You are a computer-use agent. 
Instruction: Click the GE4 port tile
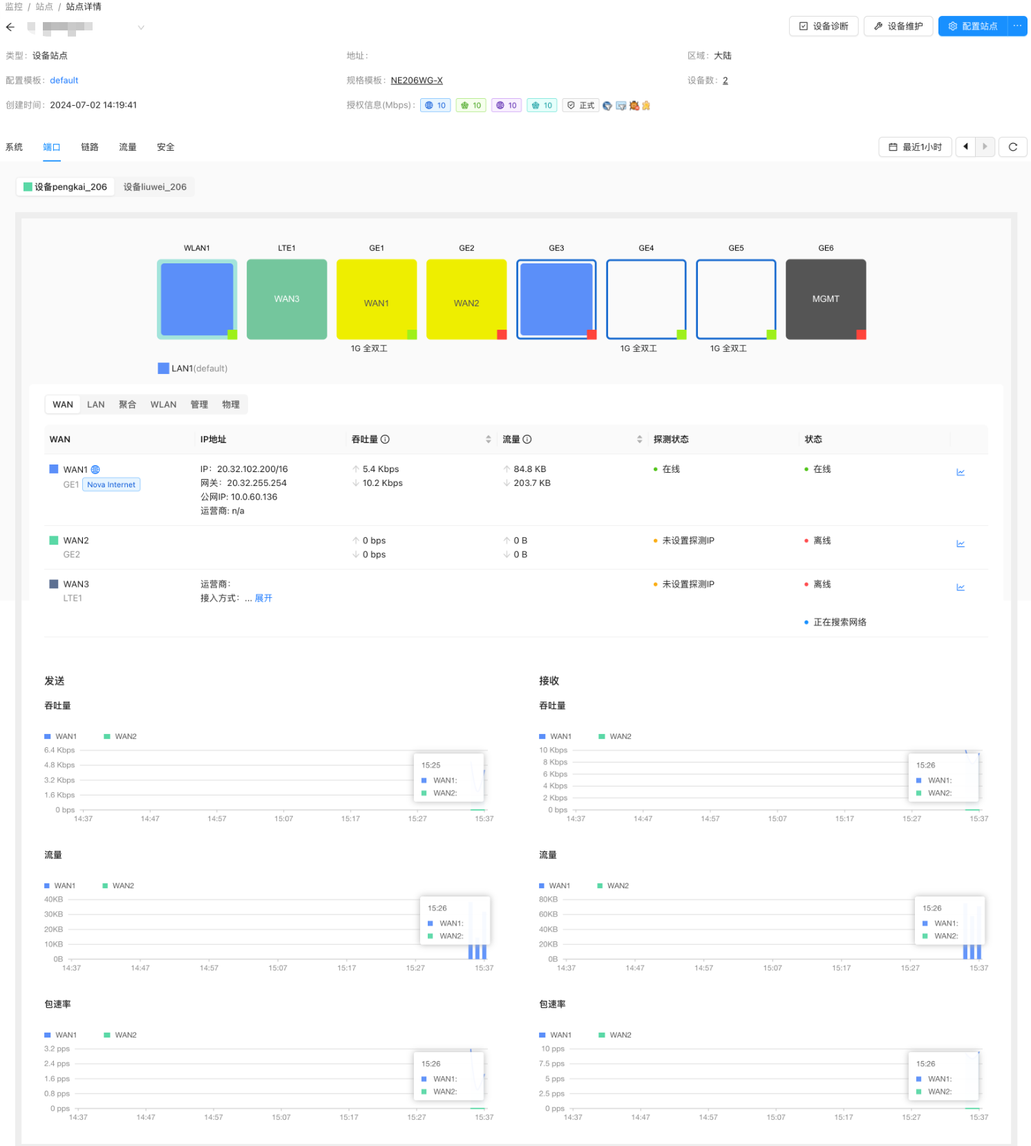pyautogui.click(x=646, y=299)
